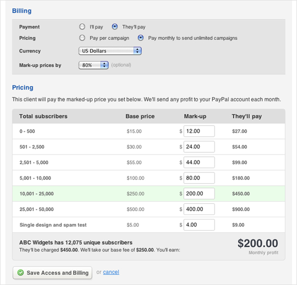Open the US Dollars currency dropdown
Image resolution: width=297 pixels, height=285 pixels.
pyautogui.click(x=110, y=51)
